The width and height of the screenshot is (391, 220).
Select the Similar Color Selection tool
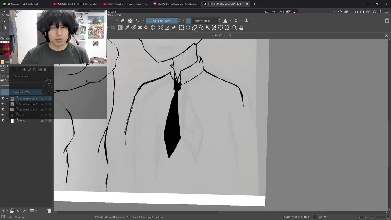pyautogui.click(x=214, y=28)
